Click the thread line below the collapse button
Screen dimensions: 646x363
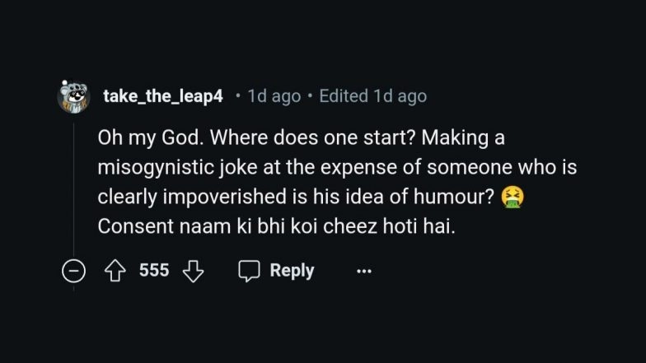(x=73, y=288)
